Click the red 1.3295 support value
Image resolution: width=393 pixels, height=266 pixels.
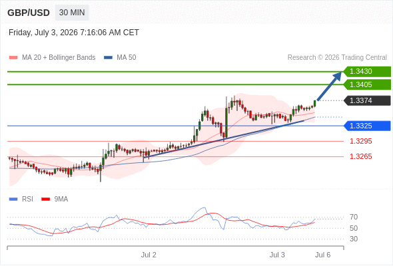(x=361, y=141)
